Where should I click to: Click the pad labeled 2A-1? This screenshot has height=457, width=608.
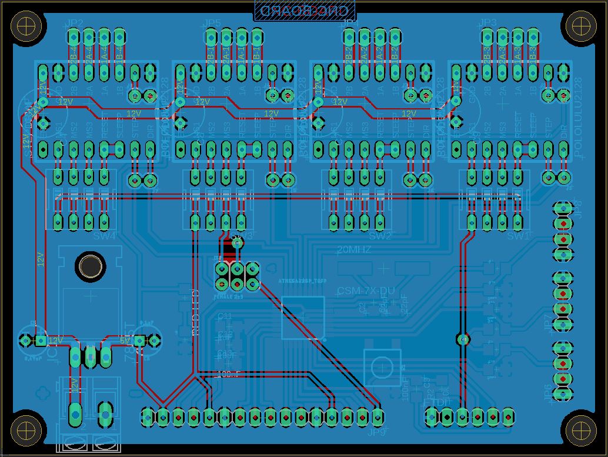pos(226,38)
